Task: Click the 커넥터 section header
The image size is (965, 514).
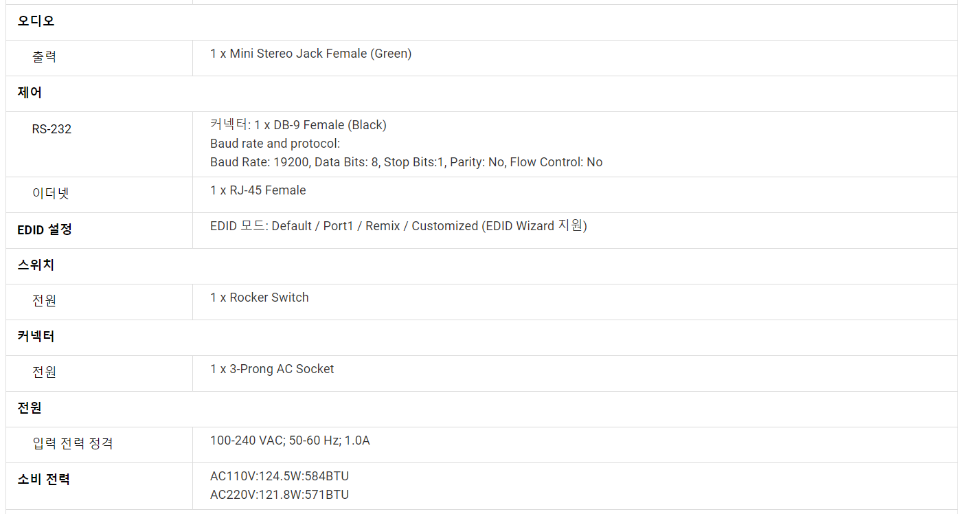Action: [36, 336]
